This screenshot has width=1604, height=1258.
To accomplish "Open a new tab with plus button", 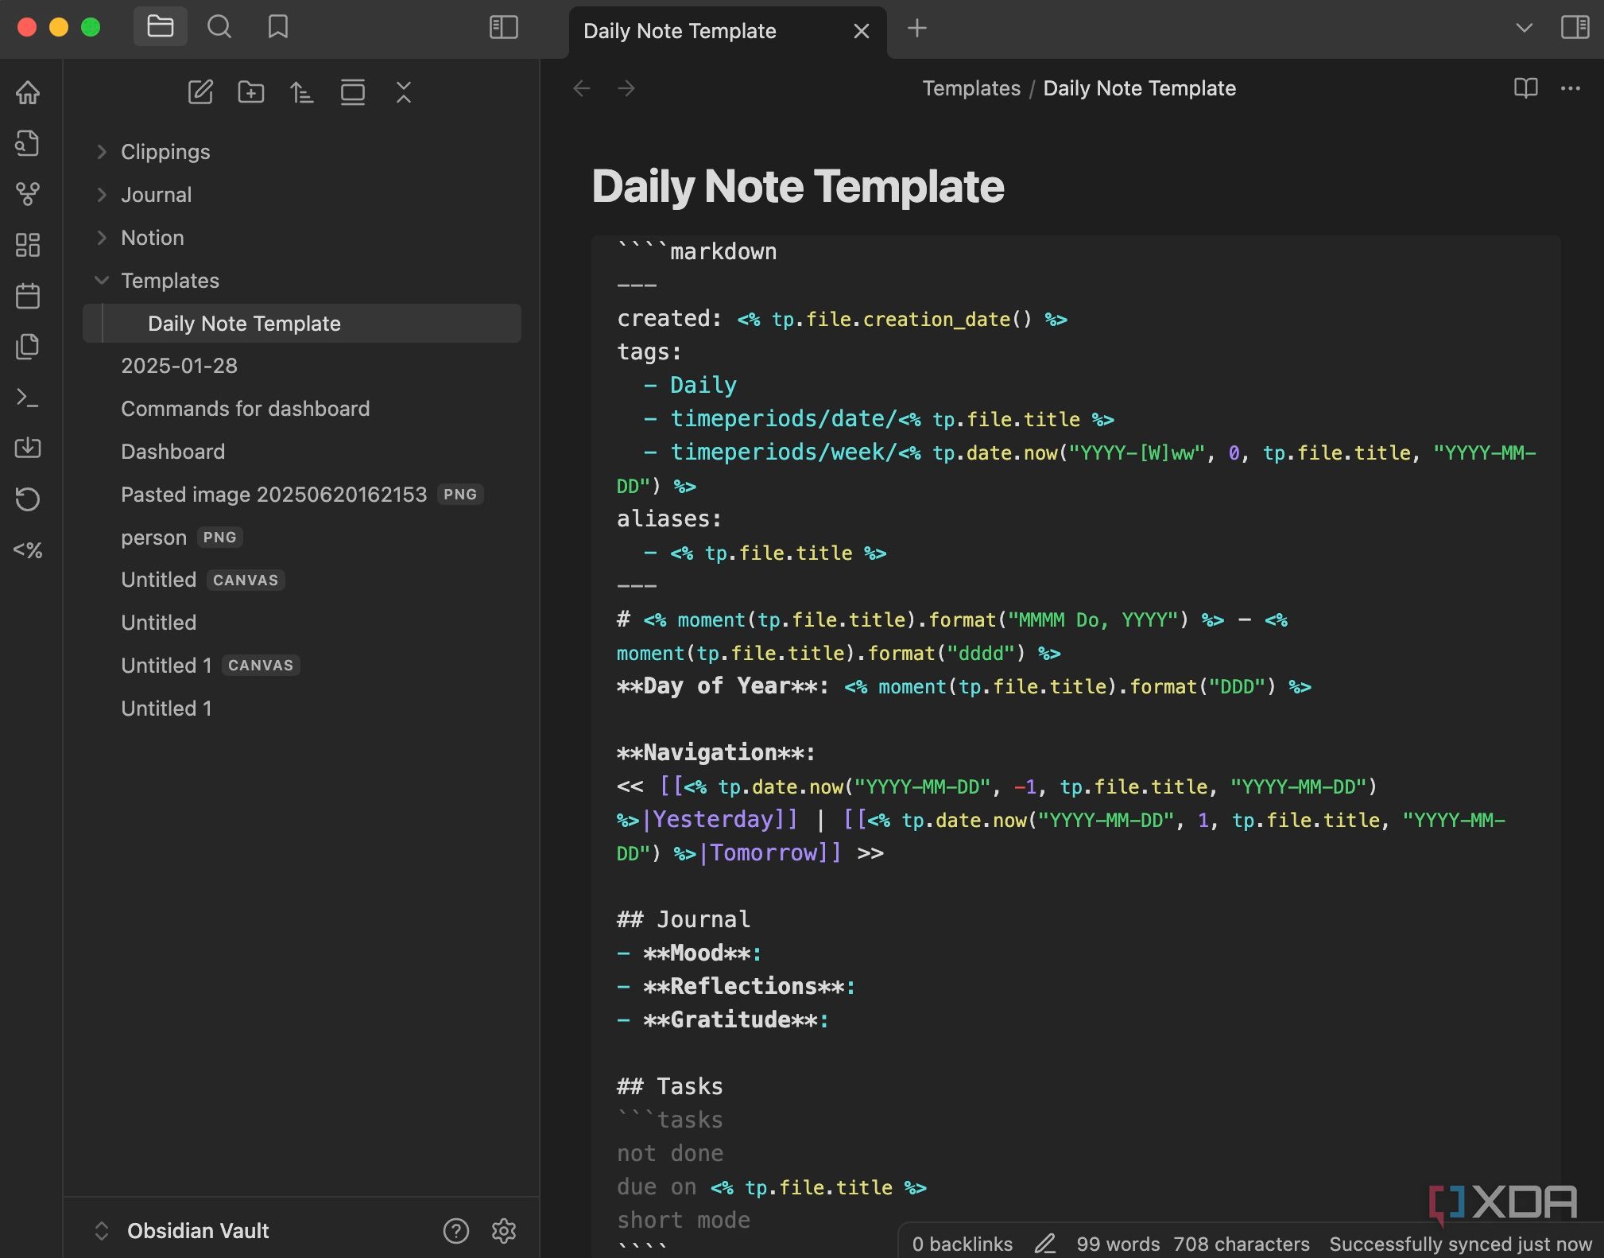I will click(917, 29).
